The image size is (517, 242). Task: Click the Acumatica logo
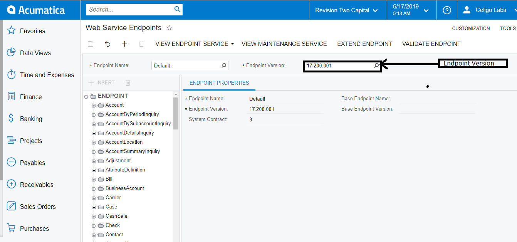coord(36,10)
